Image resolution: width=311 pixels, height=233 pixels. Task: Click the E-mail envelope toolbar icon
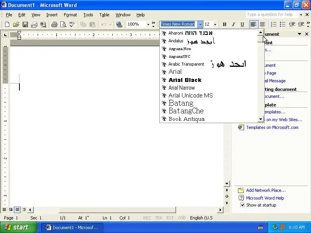tap(34, 24)
